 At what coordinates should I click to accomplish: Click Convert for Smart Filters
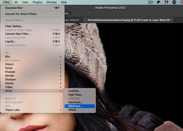pos(21,14)
